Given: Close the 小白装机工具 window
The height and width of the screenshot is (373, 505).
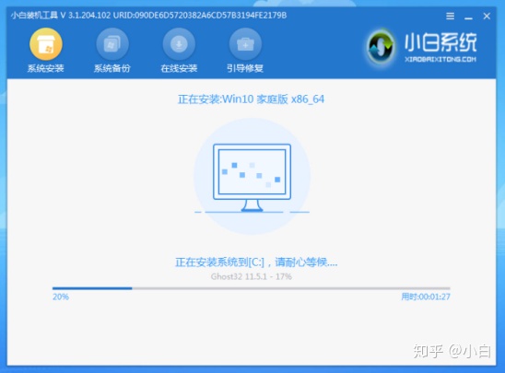Looking at the screenshot, I should coord(487,16).
